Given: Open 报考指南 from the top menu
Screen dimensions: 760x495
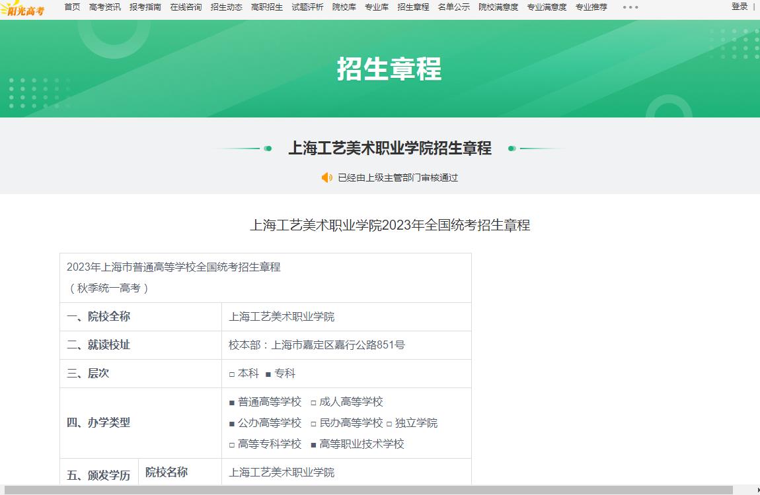Looking at the screenshot, I should (145, 7).
